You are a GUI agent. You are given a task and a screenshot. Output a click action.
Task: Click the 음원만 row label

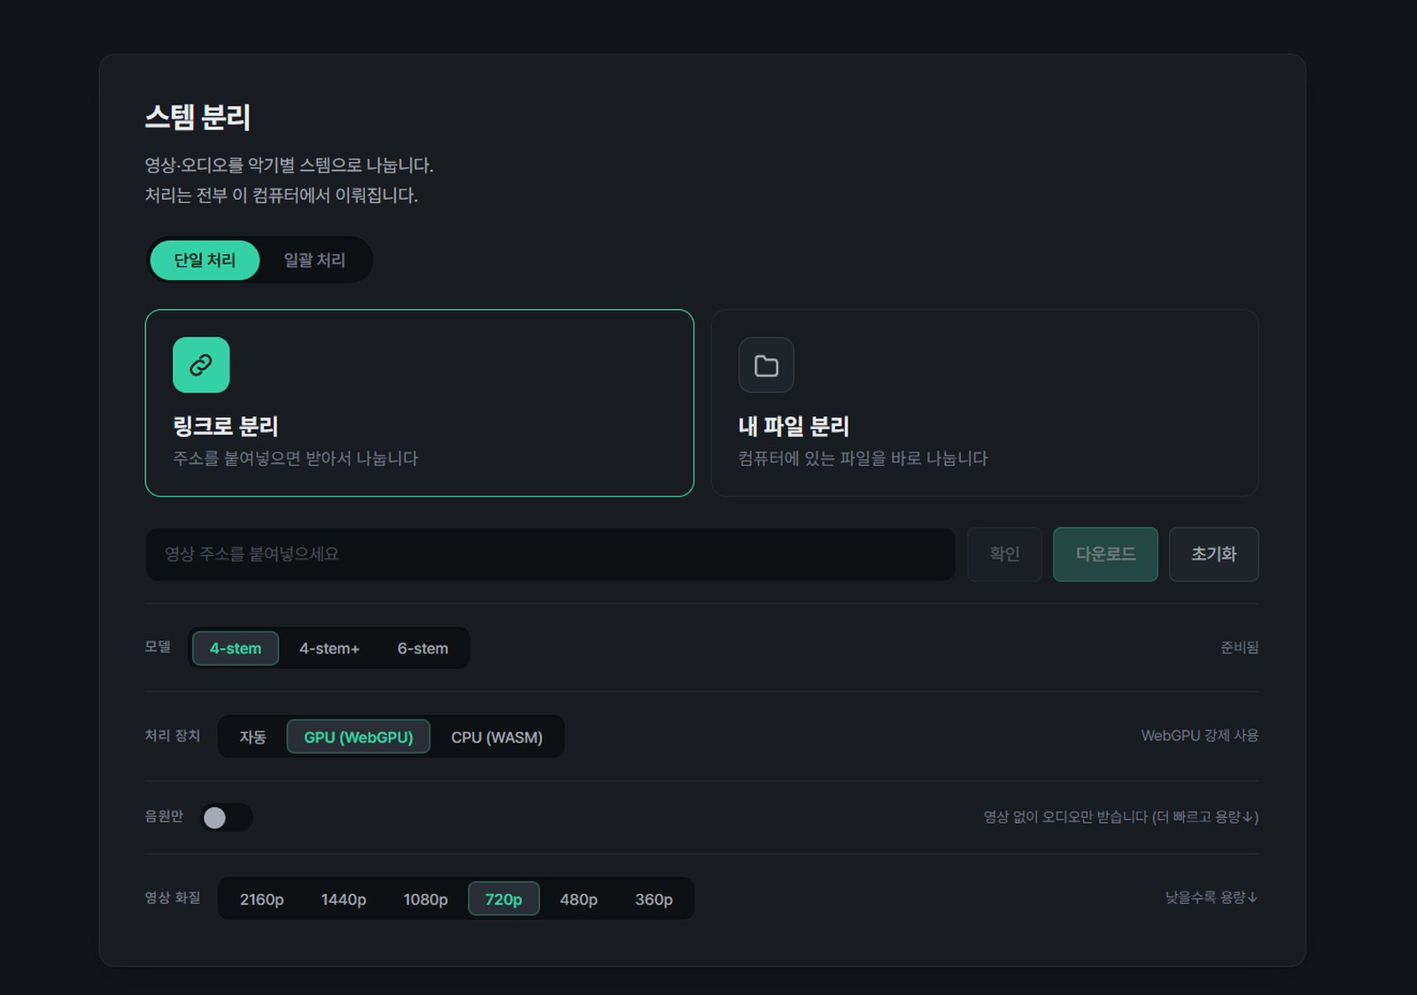(x=164, y=816)
